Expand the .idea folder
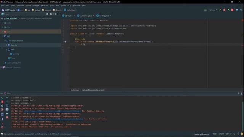Viewport: 244px width, 137px height. 3,23
